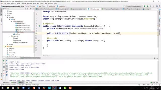This screenshot has height=90, width=161.
Task: Open Word from the taskbar
Action: tap(39, 88)
